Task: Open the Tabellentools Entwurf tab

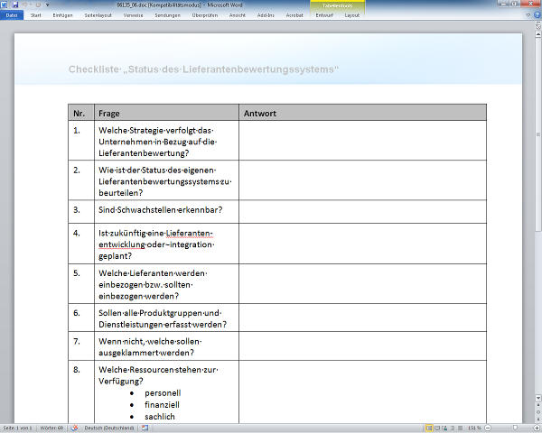Action: pyautogui.click(x=324, y=15)
